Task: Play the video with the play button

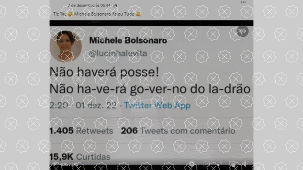Action: 55,164
